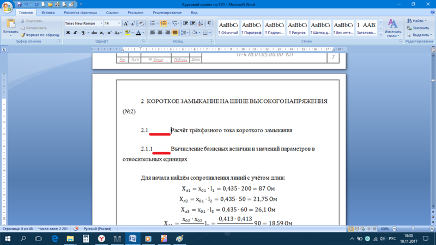The width and height of the screenshot is (436, 245).
Task: Open a file using the folder icon
Action: click(x=50, y=4)
